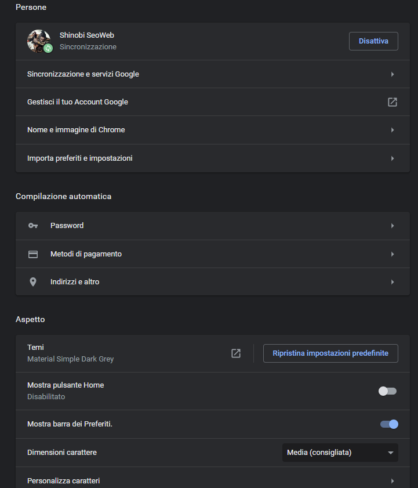Click the Shinobi SeoWeb profile avatar
The width and height of the screenshot is (418, 488).
38,40
